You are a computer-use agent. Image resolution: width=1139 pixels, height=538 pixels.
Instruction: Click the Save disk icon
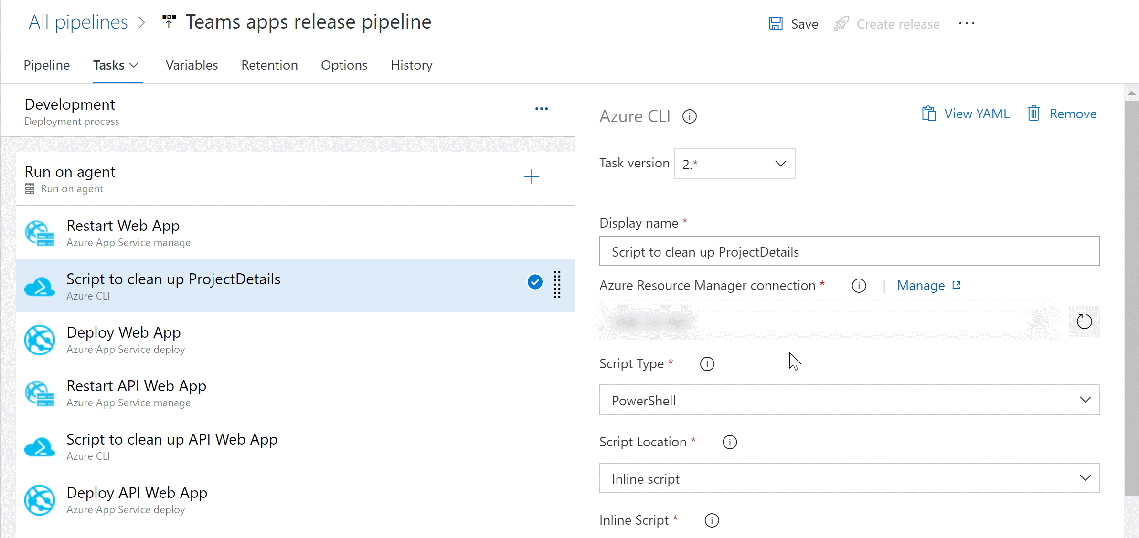coord(776,23)
